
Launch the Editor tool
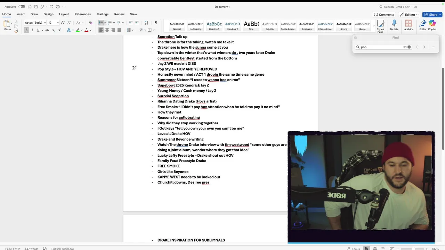[423, 25]
